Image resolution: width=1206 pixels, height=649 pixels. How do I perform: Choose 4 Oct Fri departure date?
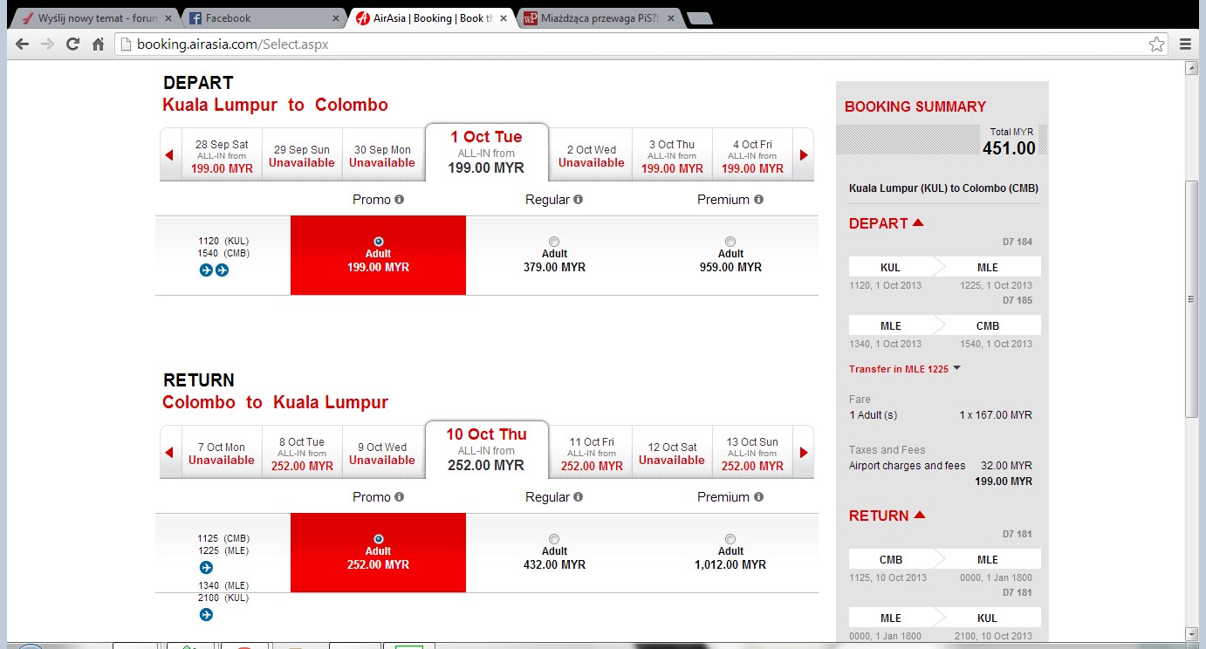click(752, 155)
